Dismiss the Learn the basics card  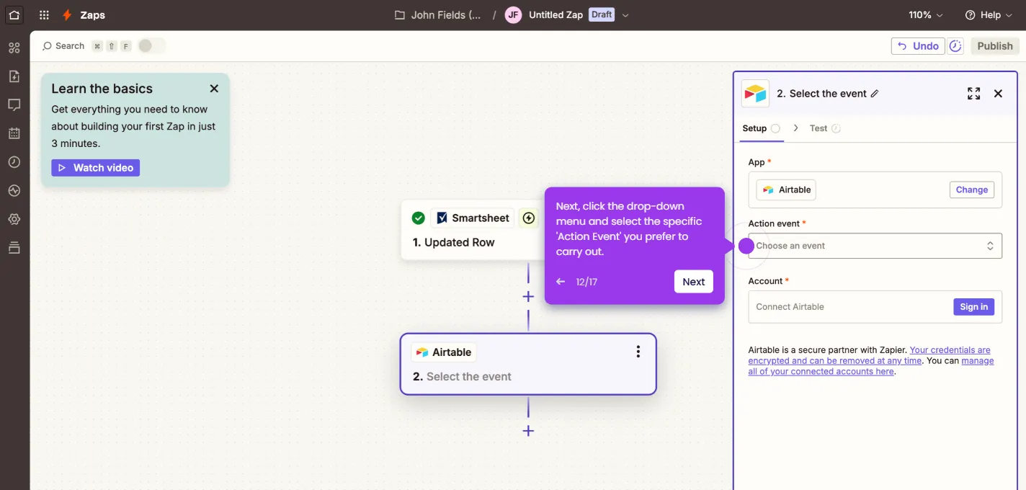point(214,89)
